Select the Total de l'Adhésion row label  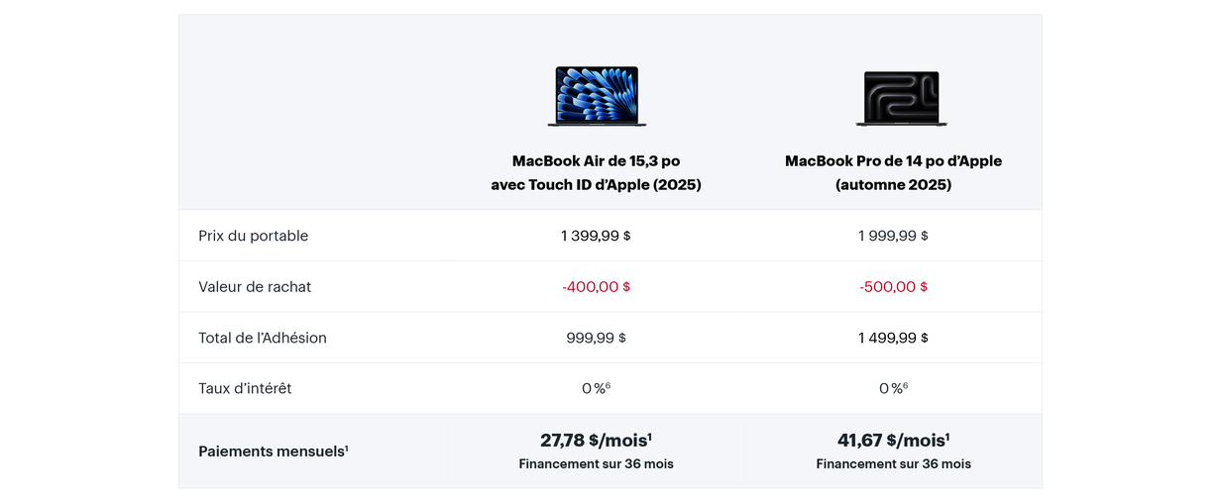point(262,338)
